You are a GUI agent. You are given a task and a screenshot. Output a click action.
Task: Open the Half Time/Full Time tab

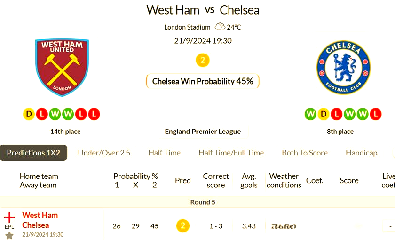(x=231, y=153)
